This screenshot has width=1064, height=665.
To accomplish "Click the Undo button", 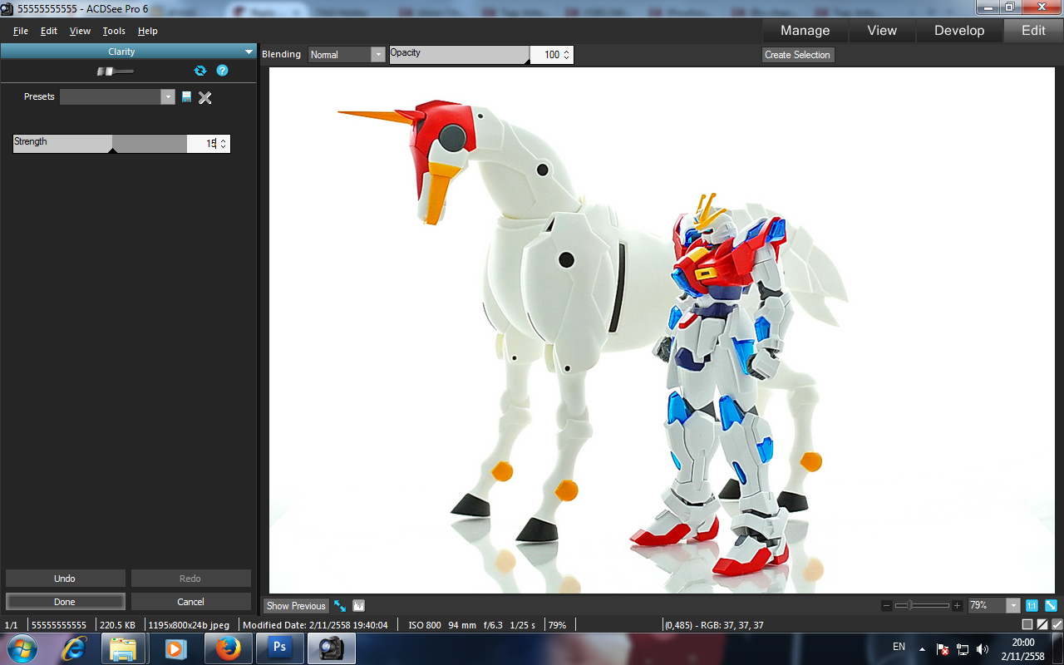I will tap(65, 579).
